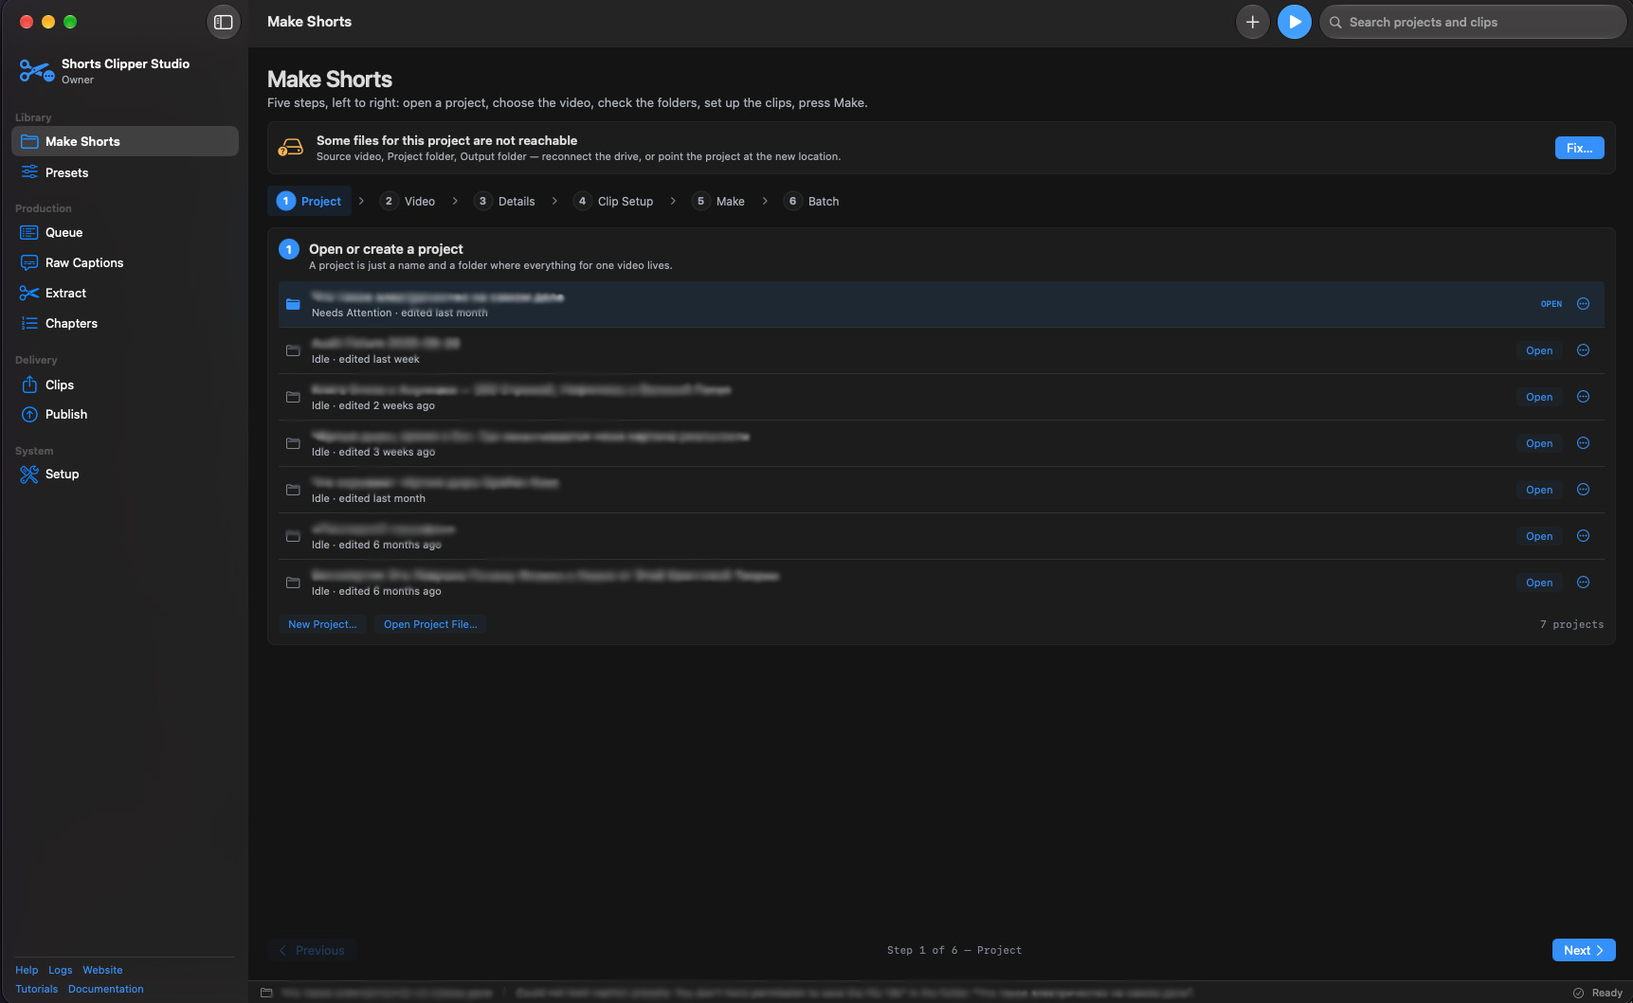Switch to the Details step tab
This screenshot has width=1633, height=1003.
click(505, 201)
